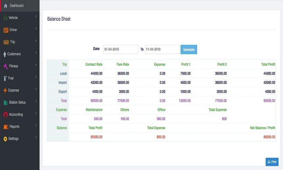Click the Vehicle car icon
283x170 pixels.
[x=5, y=18]
